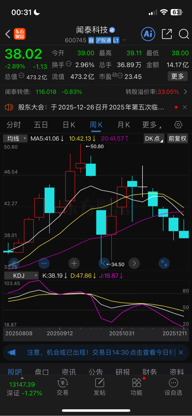The height and width of the screenshot is (416, 192).
Task: Open the 东方财富 orange logo
Action: 19,34
